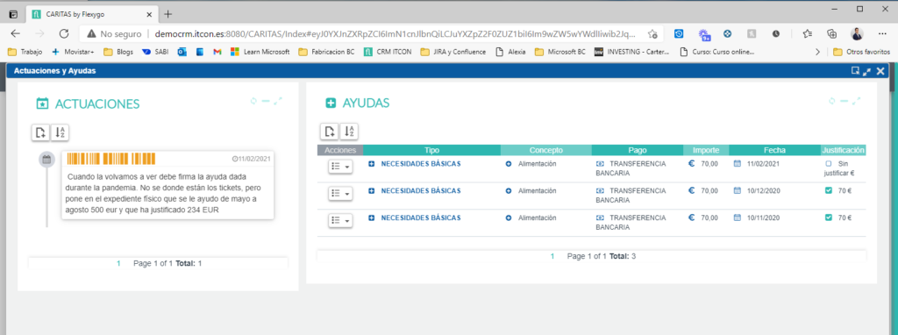Open Acciones dropdown for 10/11/2020 row
Image resolution: width=898 pixels, height=335 pixels.
(x=340, y=220)
